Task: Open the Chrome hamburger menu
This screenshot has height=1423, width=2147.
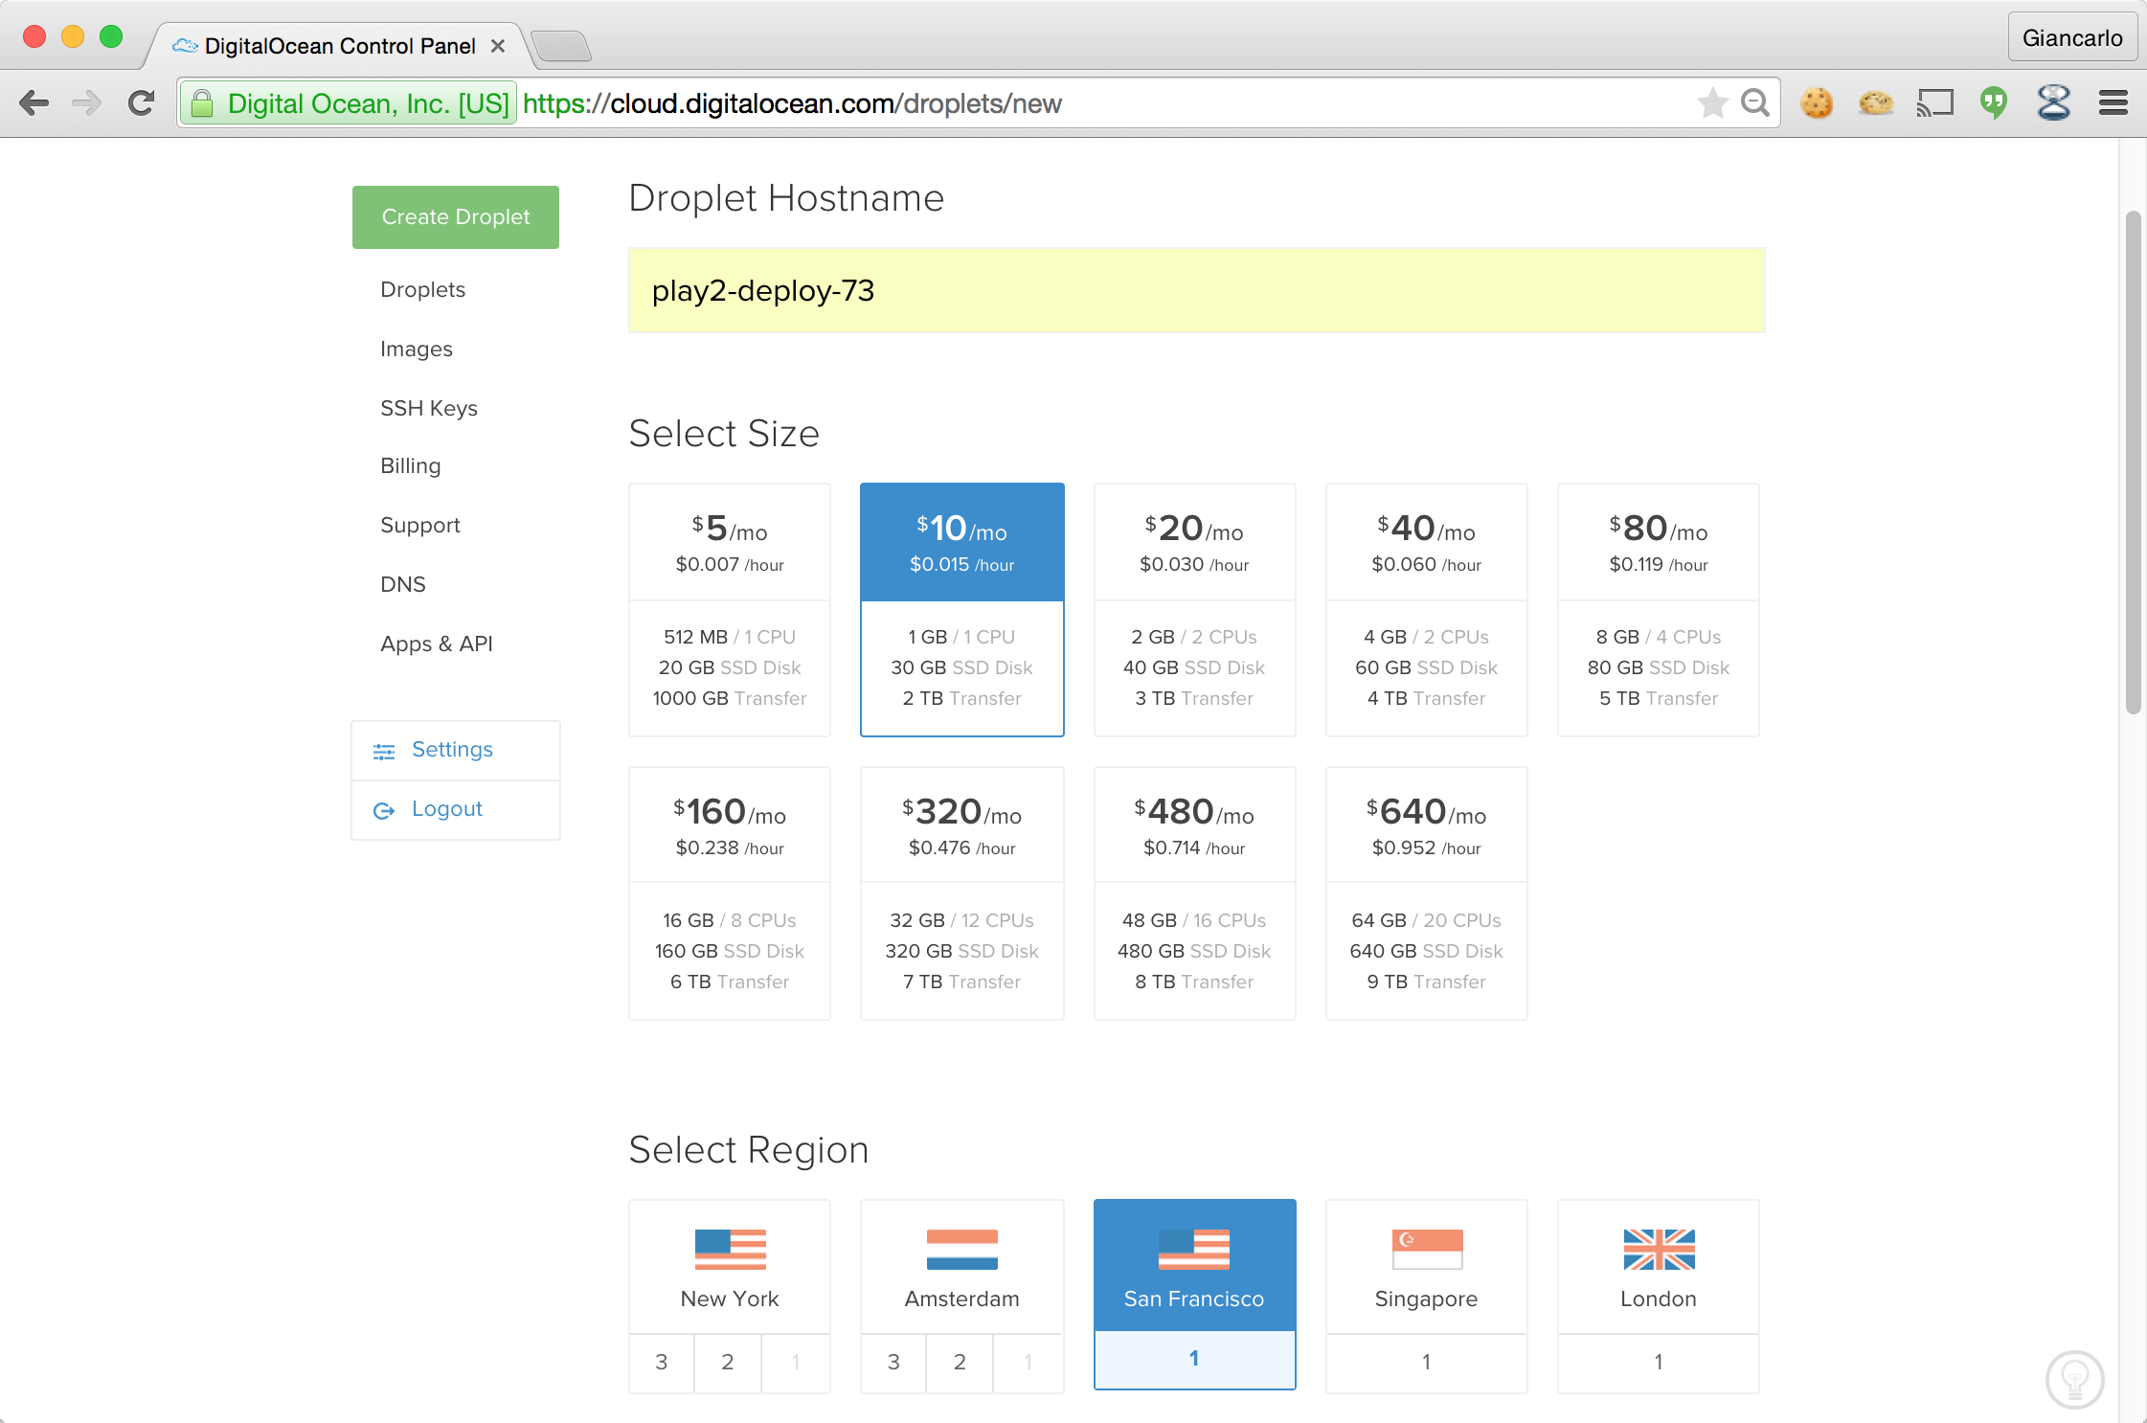Action: [2113, 102]
